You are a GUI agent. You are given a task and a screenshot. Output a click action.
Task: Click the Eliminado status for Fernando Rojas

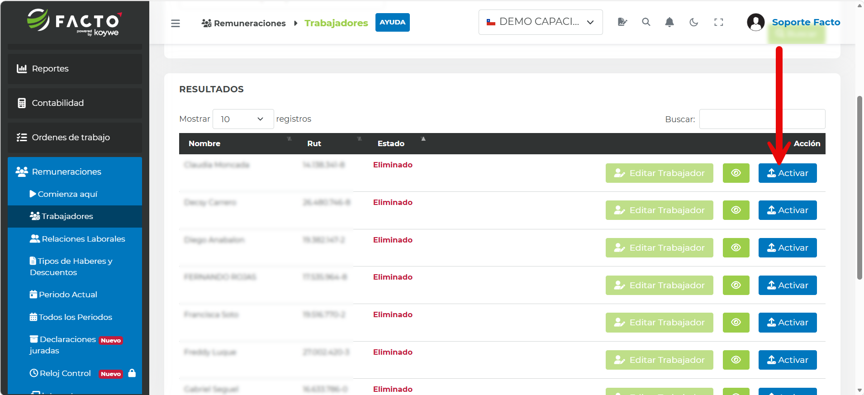coord(393,277)
